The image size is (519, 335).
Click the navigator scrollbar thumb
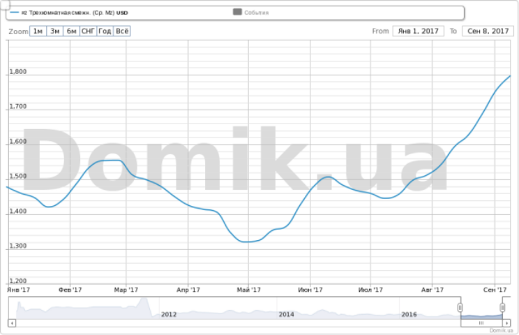[481, 322]
